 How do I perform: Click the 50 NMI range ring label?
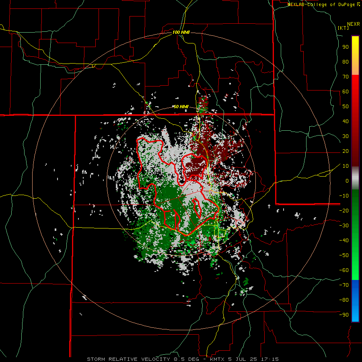(181, 107)
